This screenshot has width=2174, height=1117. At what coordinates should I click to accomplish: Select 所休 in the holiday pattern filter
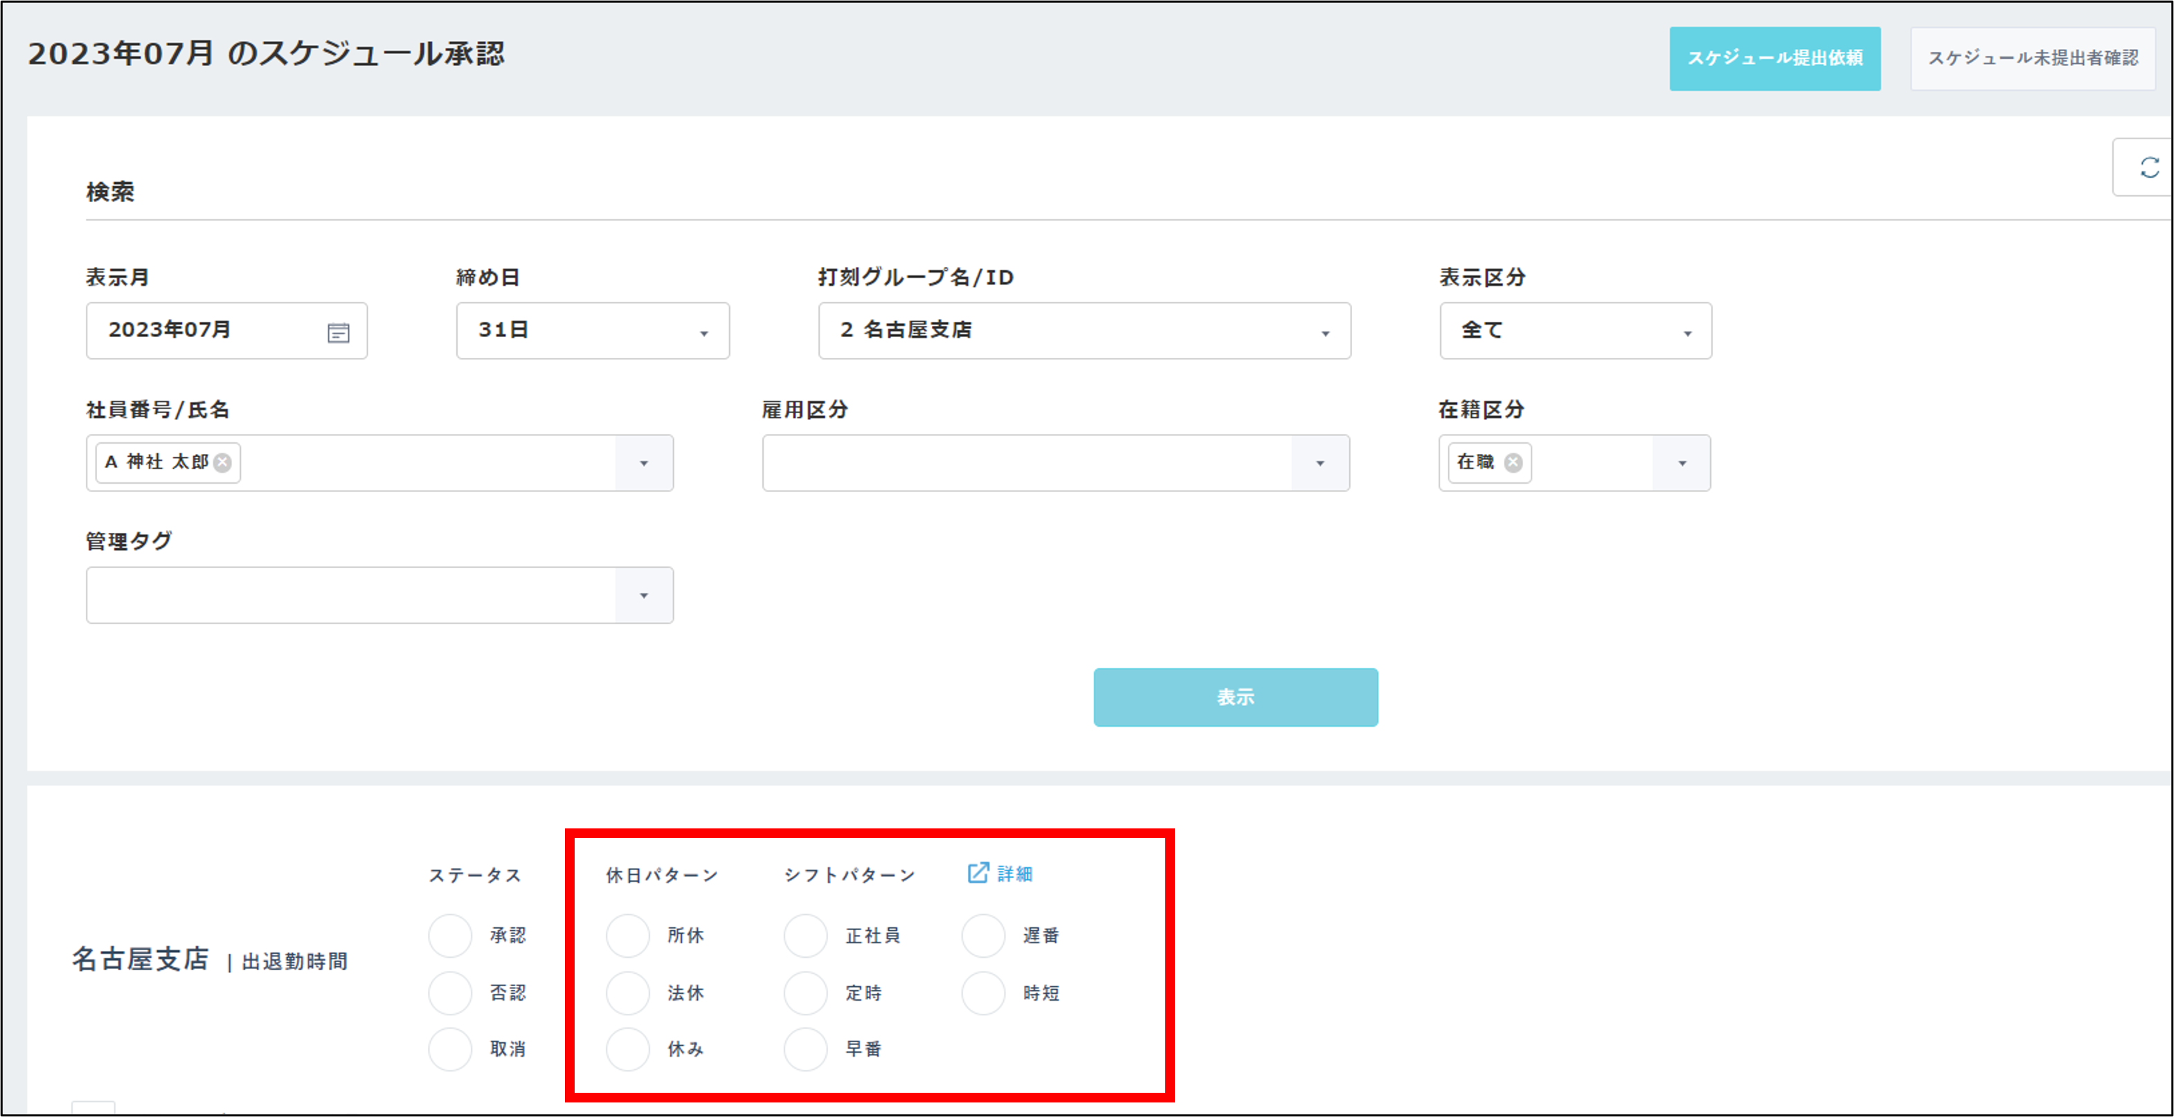coord(627,935)
